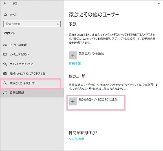163x151 pixels.
Task: Click その他のユーザーをこの PC に追加 label
Action: click(x=98, y=100)
